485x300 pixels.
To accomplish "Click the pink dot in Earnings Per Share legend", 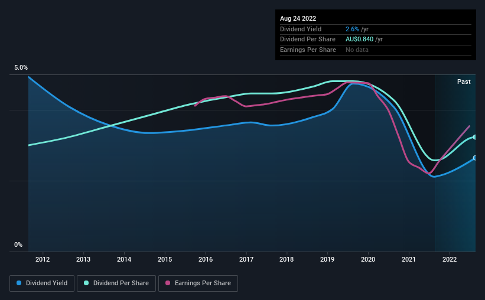I will click(x=168, y=283).
